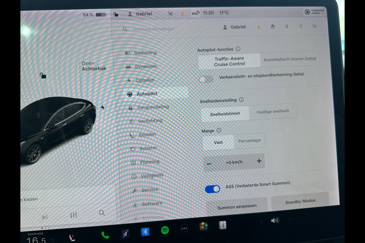Open the Gabriel profile menu in settings
Image resolution: width=365 pixels, height=243 pixels.
235,27
